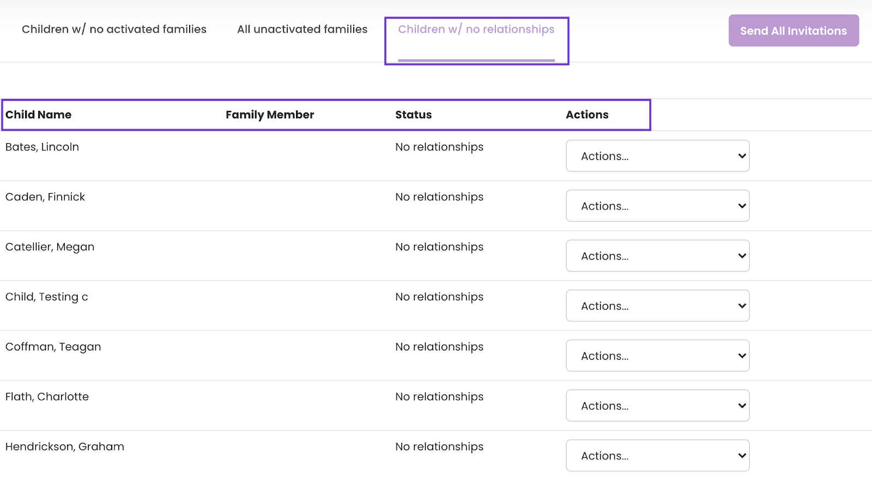Open the Actions dropdown for Caden, Finnick

[x=658, y=206]
